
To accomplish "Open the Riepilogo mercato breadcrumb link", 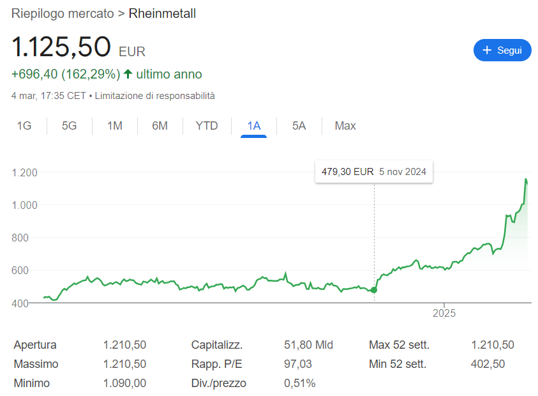I will pos(63,13).
